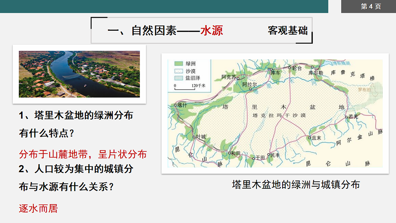Click the '罗布泊' label on the map

tap(365, 89)
